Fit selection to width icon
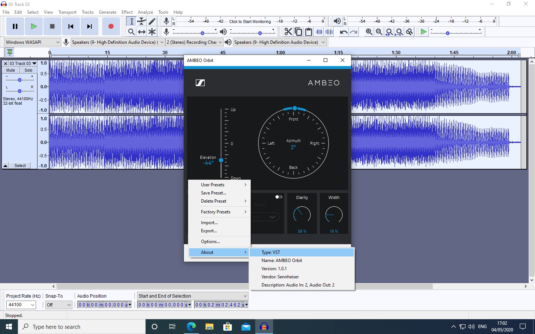 coord(389,32)
